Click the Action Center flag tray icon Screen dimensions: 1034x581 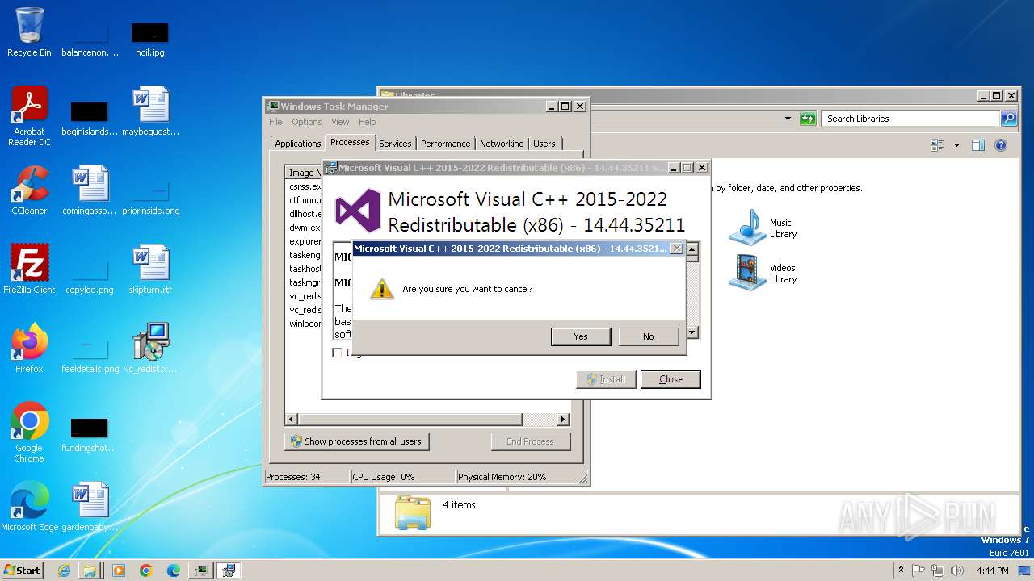[918, 571]
